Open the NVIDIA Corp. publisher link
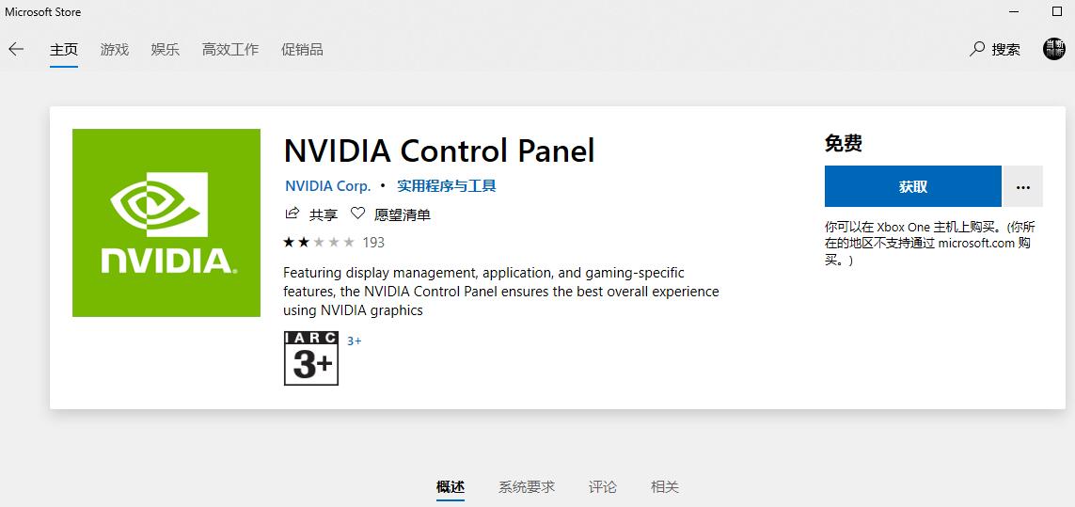1075x507 pixels. click(328, 185)
